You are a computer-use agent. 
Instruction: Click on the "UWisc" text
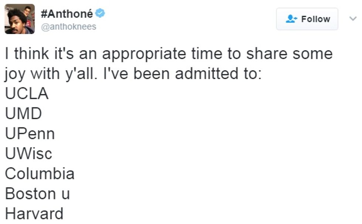click(28, 153)
